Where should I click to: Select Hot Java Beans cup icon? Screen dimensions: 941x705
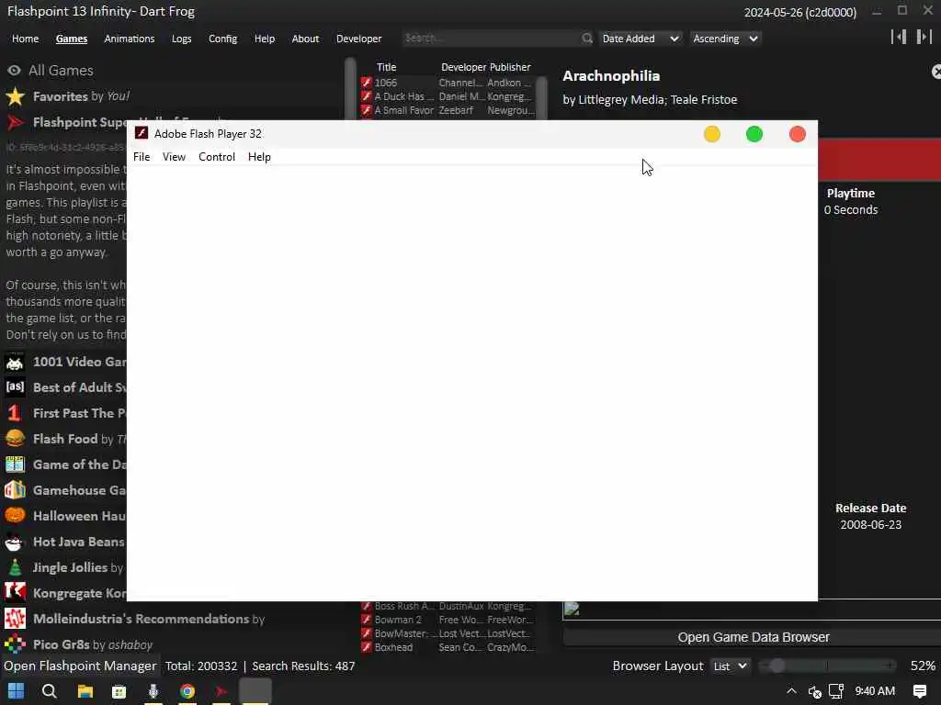(15, 542)
